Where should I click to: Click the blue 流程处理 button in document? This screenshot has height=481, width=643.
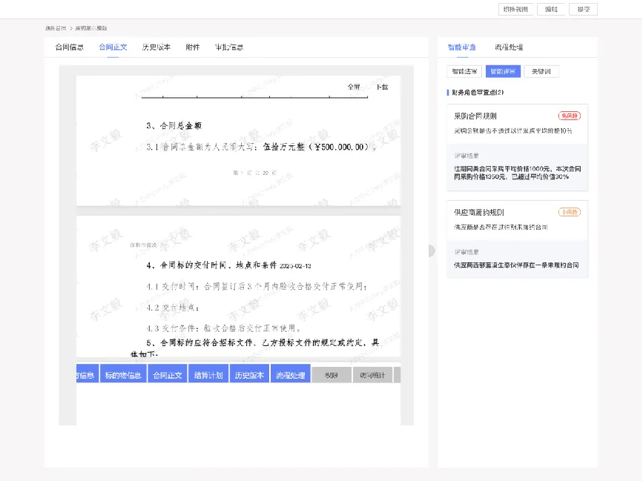click(290, 375)
